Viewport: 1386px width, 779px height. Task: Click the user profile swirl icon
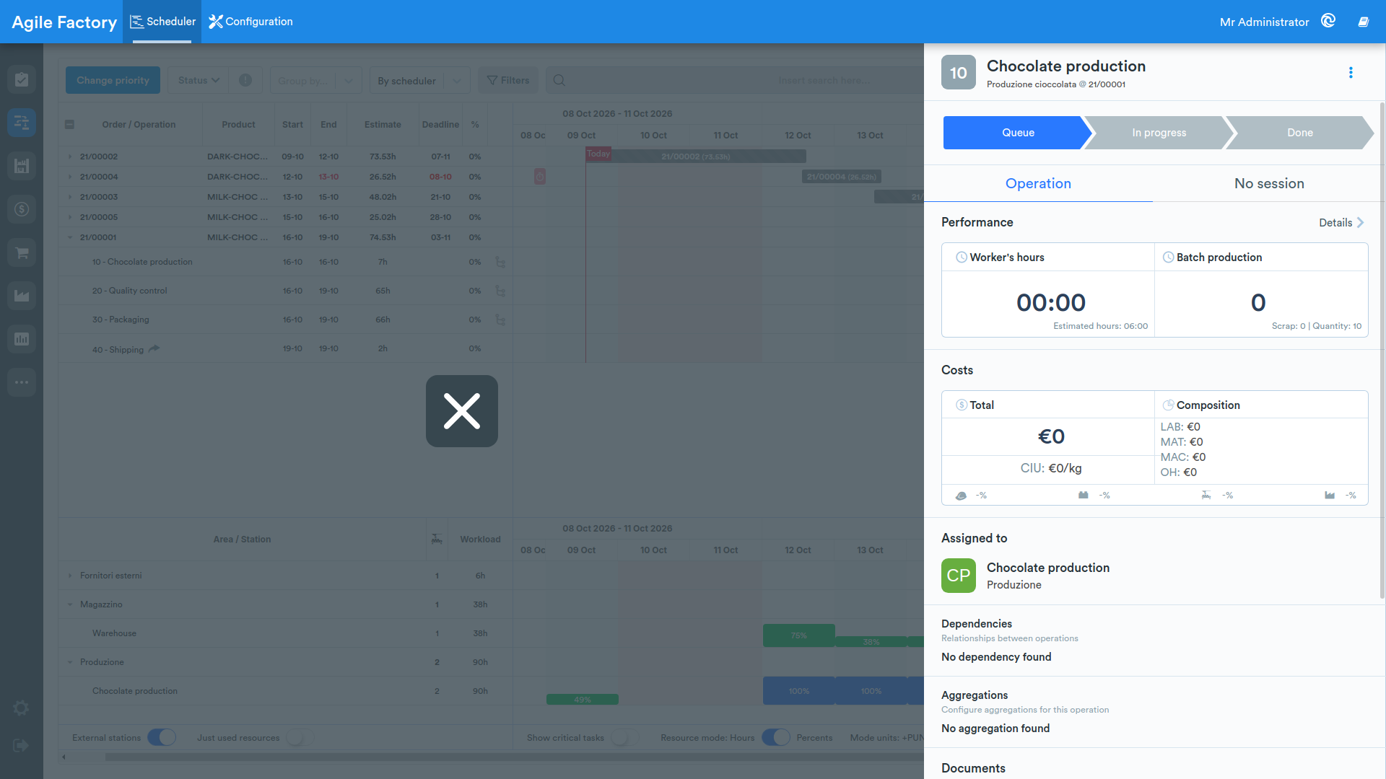coord(1328,21)
